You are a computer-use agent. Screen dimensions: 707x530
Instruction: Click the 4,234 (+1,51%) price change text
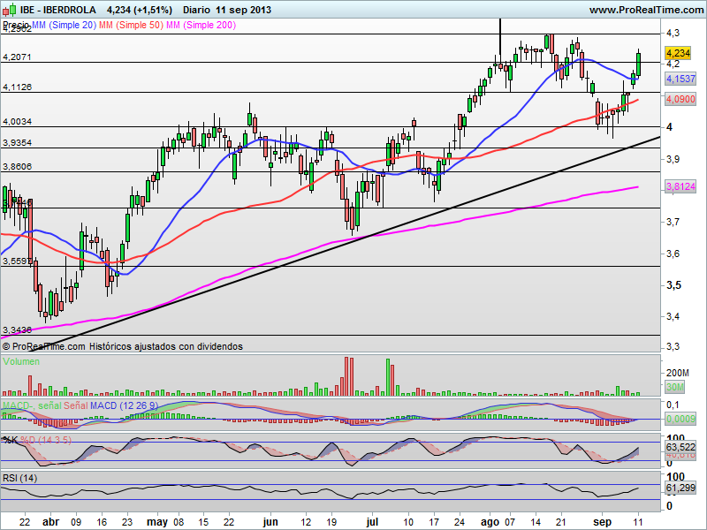[x=140, y=10]
